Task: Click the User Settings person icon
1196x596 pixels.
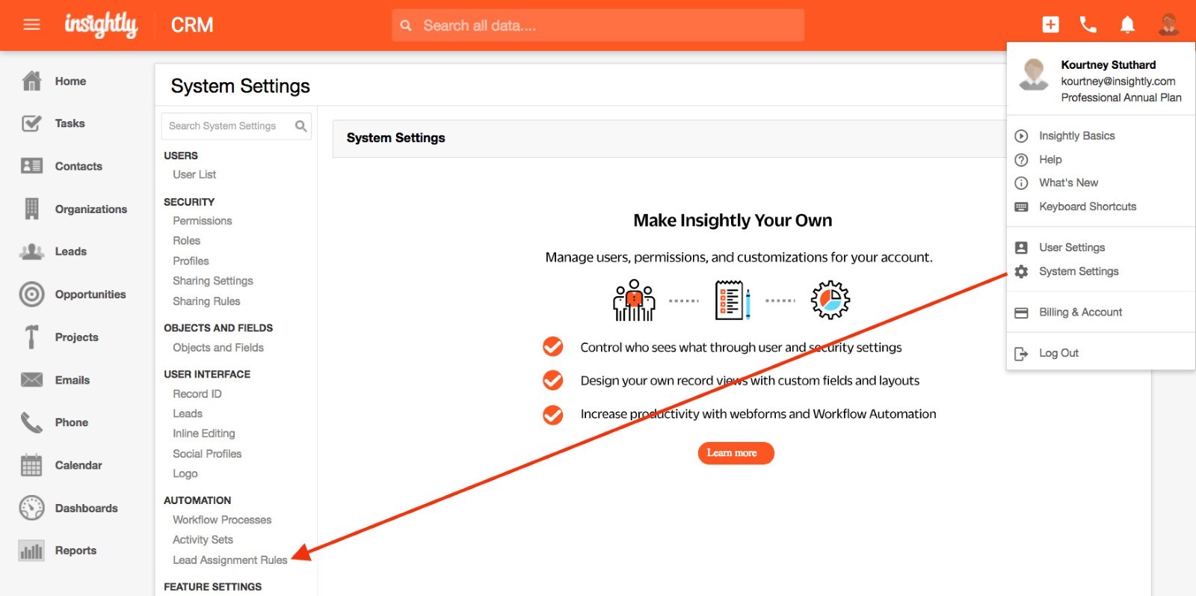Action: point(1021,248)
